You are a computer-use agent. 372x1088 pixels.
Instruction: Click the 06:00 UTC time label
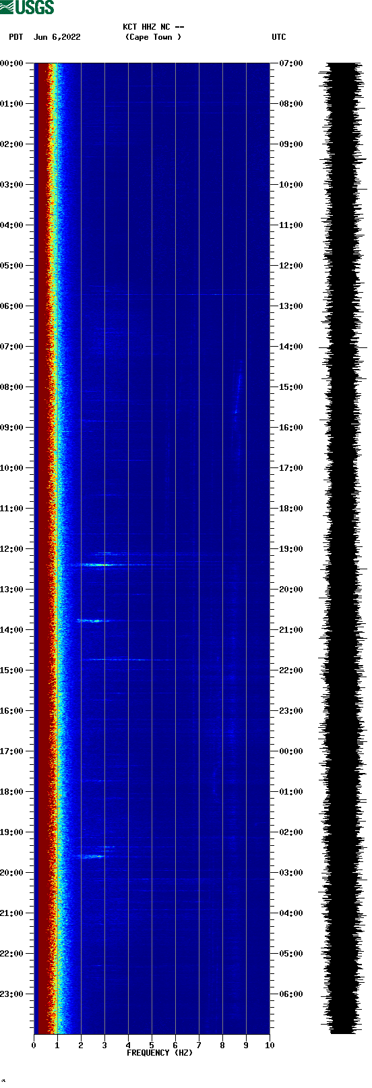tap(291, 994)
